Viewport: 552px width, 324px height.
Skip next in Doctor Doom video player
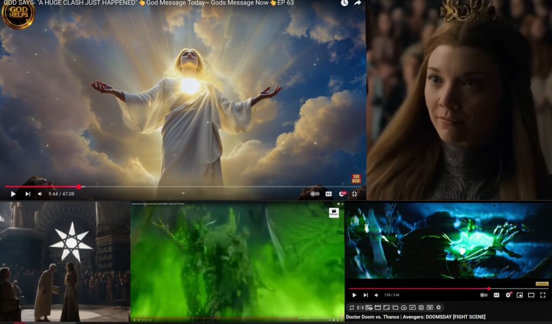point(366,295)
